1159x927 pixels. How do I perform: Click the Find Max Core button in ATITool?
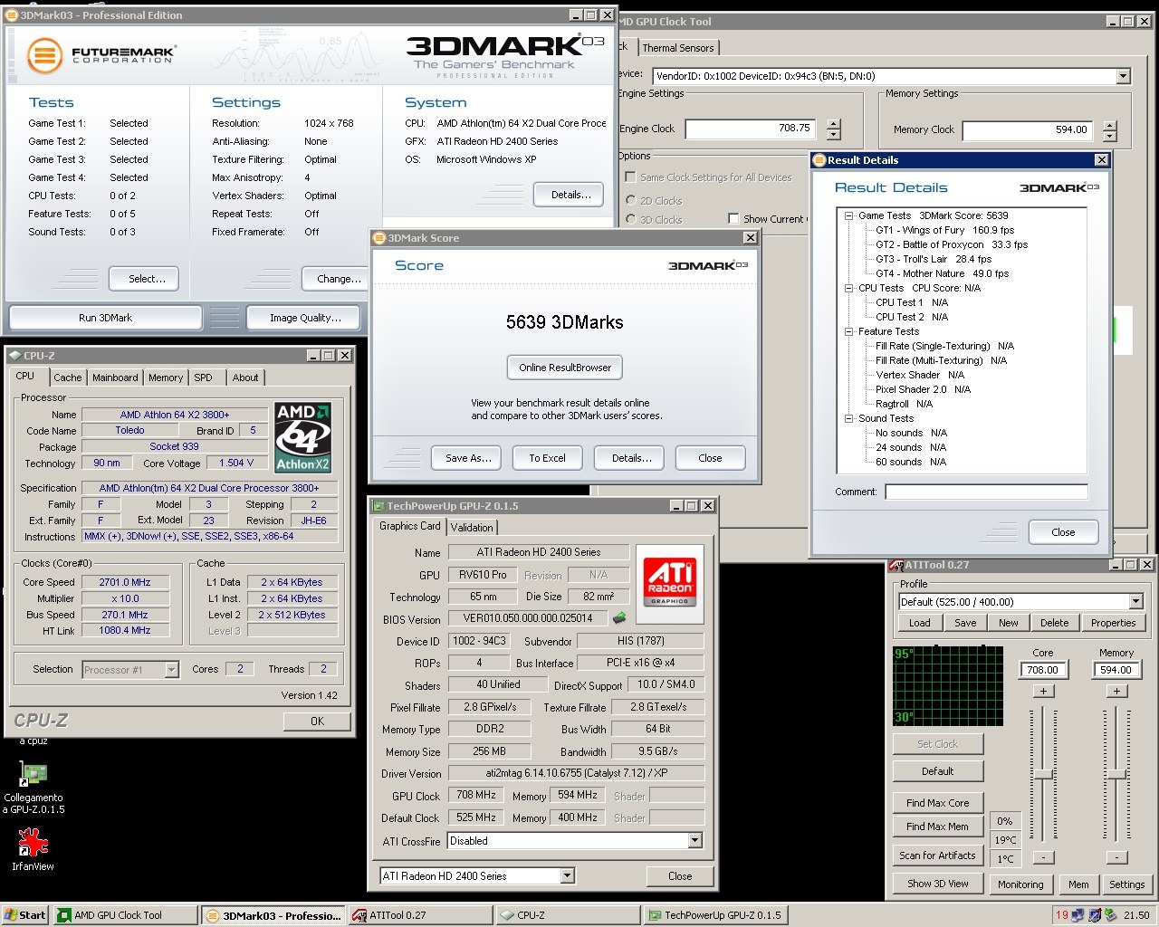(937, 803)
